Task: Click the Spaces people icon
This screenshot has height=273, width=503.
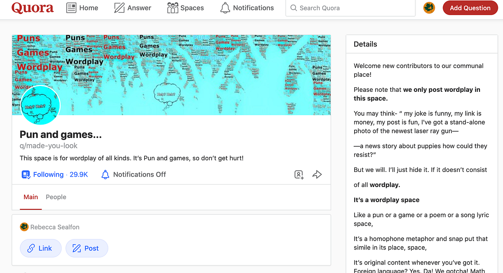Action: pos(173,8)
